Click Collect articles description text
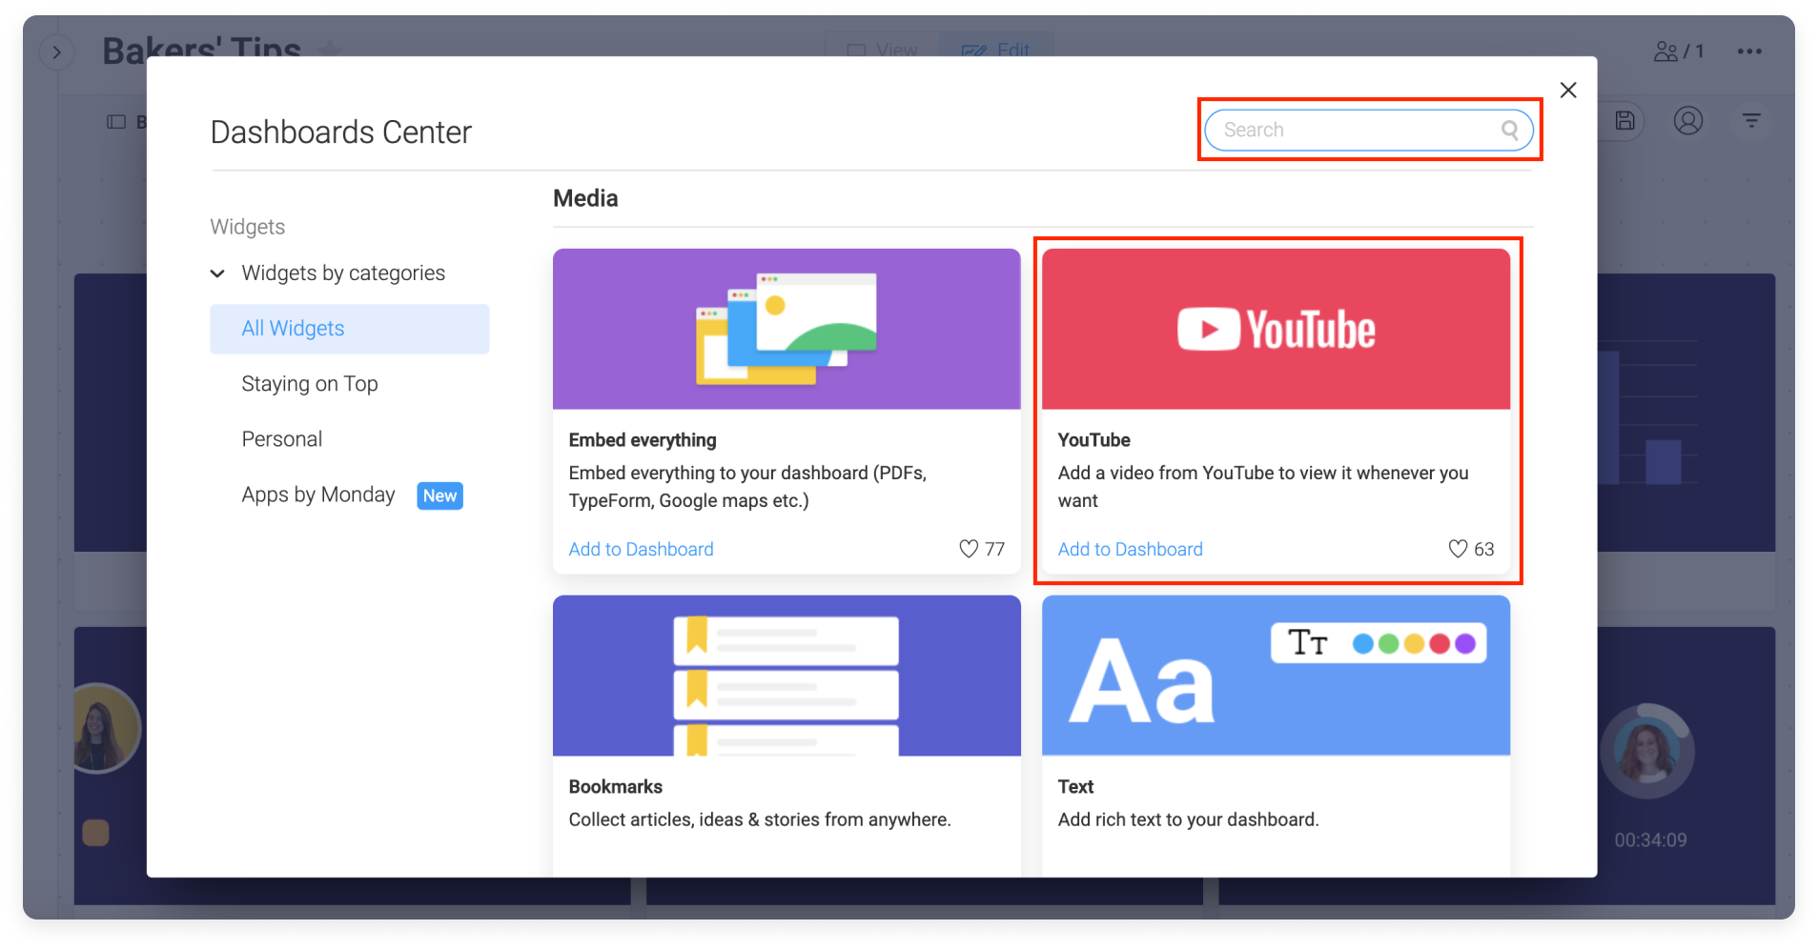The height and width of the screenshot is (950, 1818). [x=760, y=820]
